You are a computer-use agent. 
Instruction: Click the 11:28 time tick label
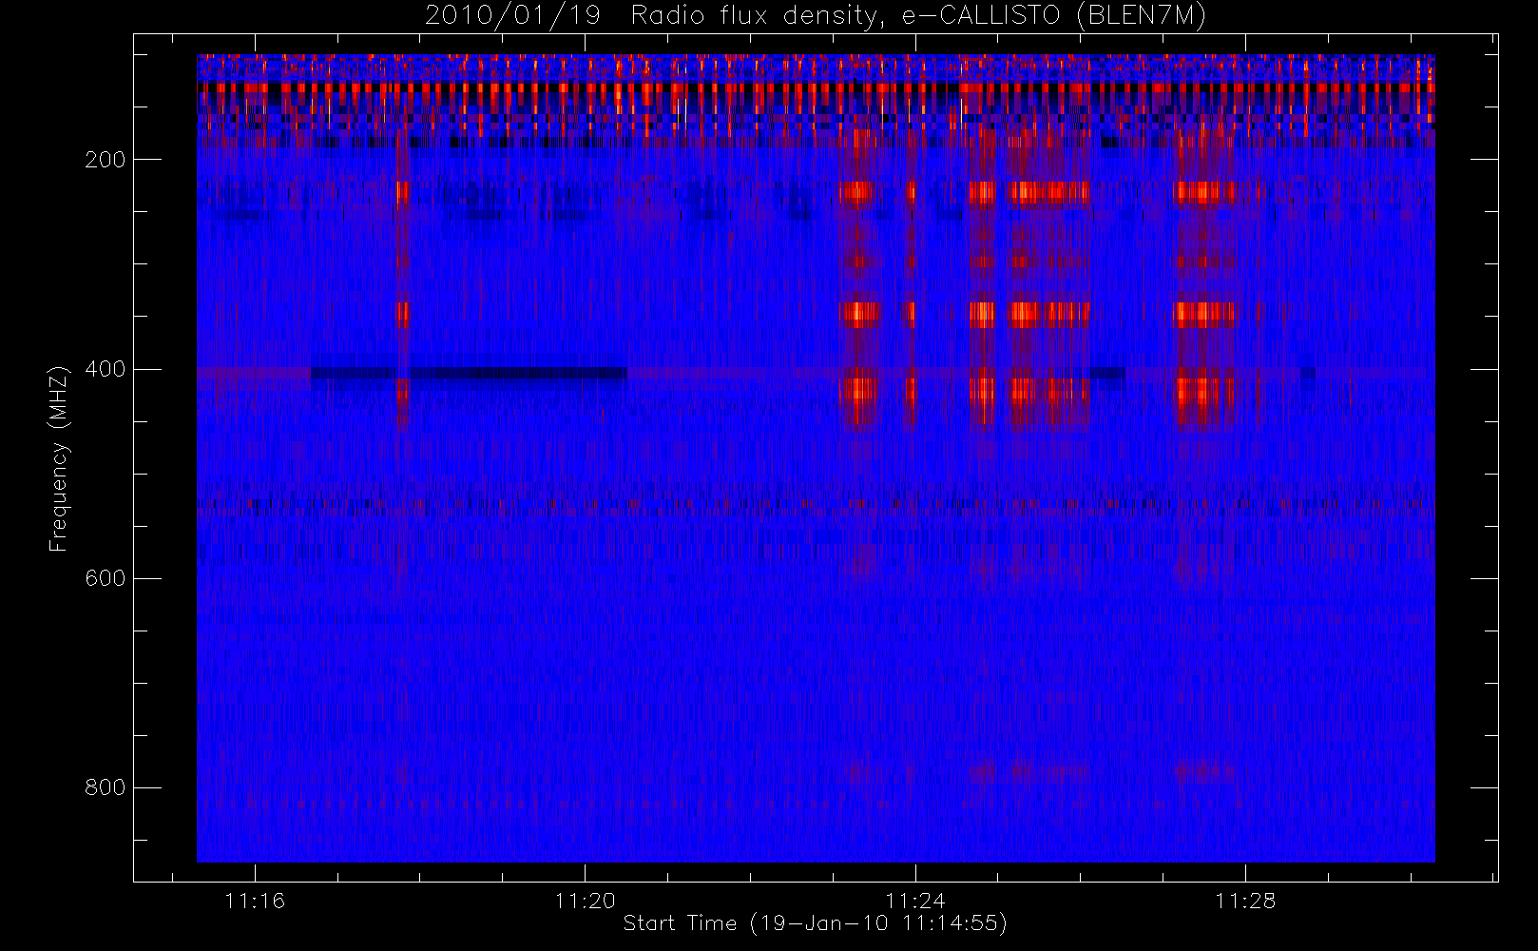(1245, 901)
